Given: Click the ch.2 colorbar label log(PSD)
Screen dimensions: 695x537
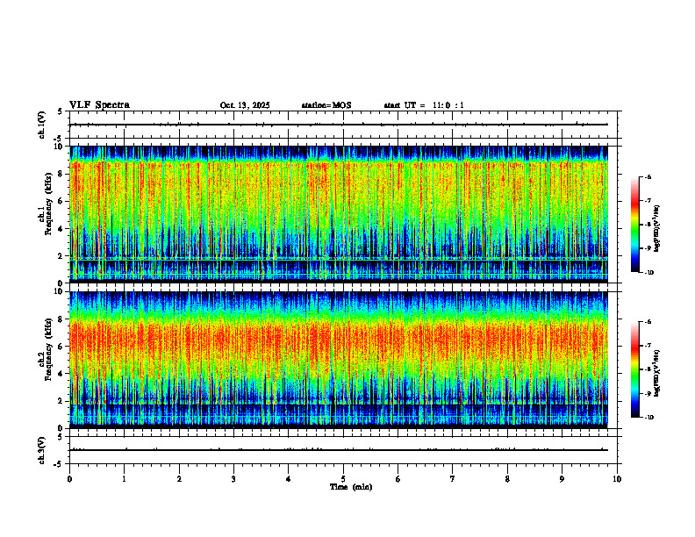Looking at the screenshot, I should coord(657,373).
